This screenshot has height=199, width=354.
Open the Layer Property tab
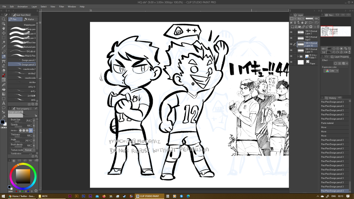click(340, 57)
